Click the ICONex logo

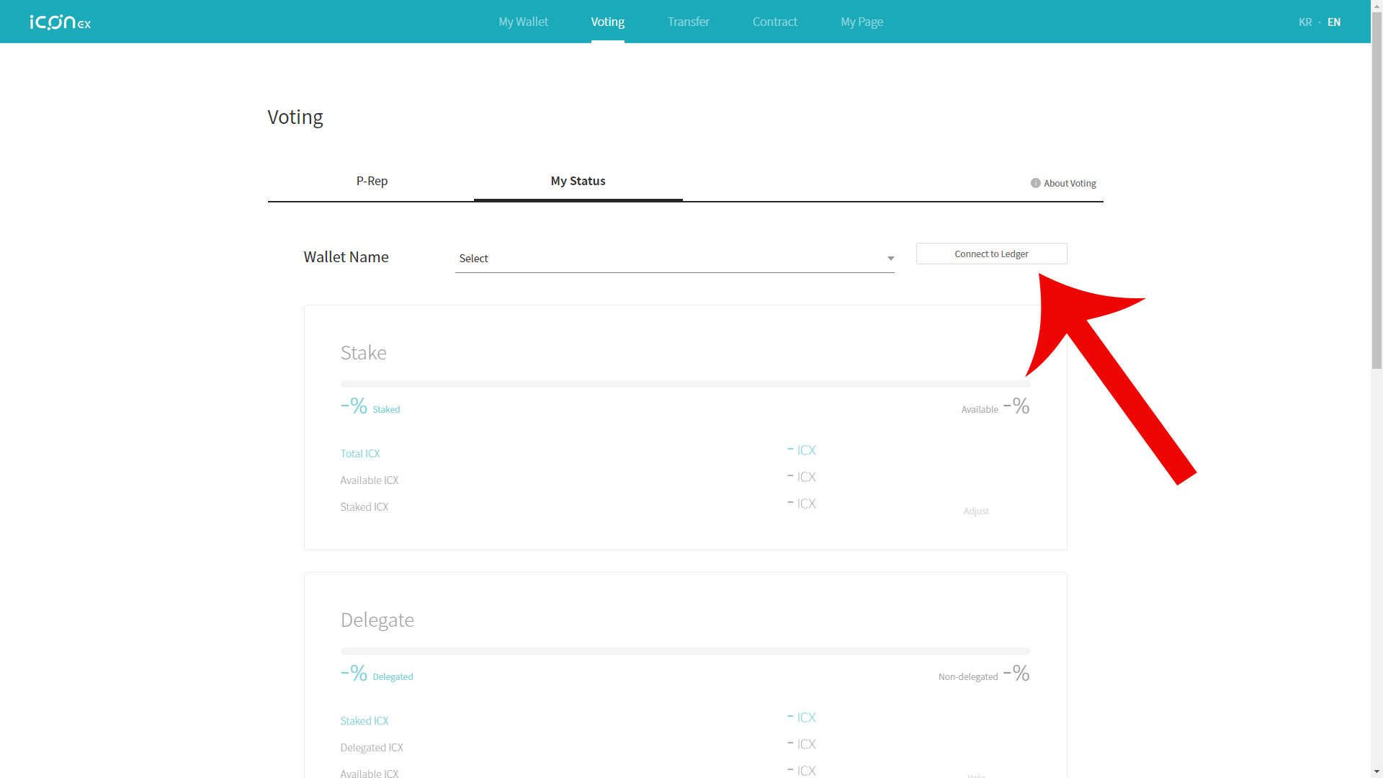coord(61,22)
